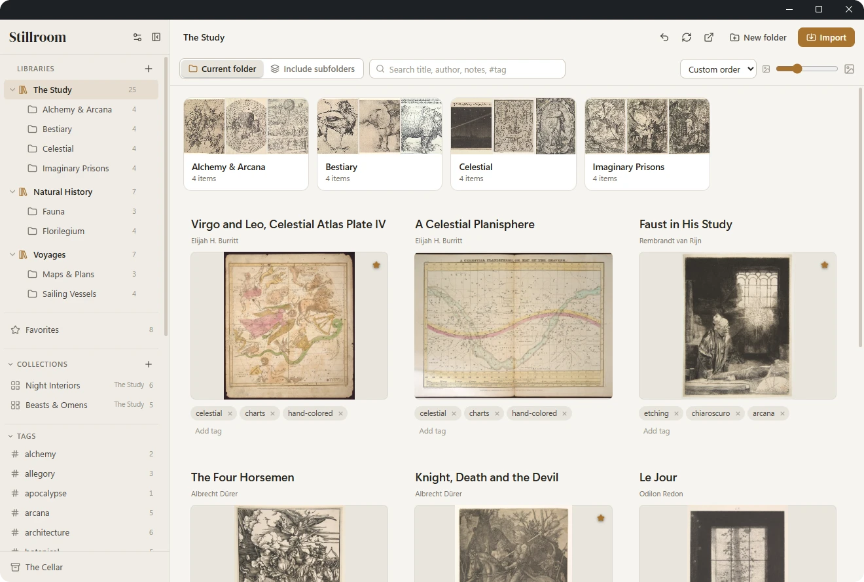Collapse the COLLECTIONS section
The width and height of the screenshot is (864, 582).
pos(10,364)
